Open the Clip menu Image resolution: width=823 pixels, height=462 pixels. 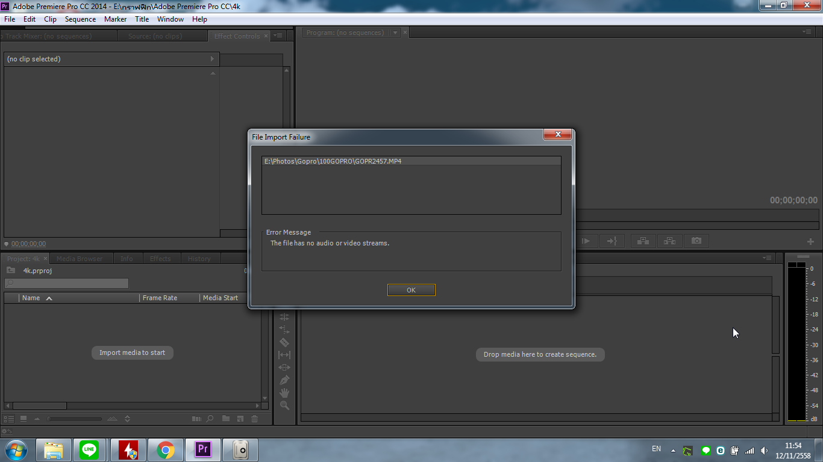pyautogui.click(x=51, y=19)
